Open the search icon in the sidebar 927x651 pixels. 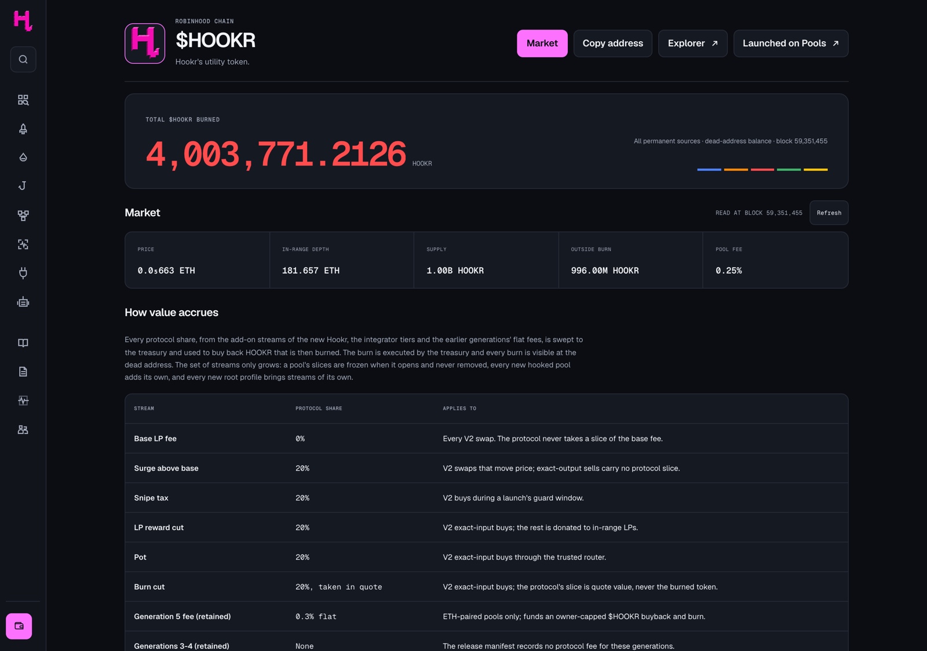point(23,59)
